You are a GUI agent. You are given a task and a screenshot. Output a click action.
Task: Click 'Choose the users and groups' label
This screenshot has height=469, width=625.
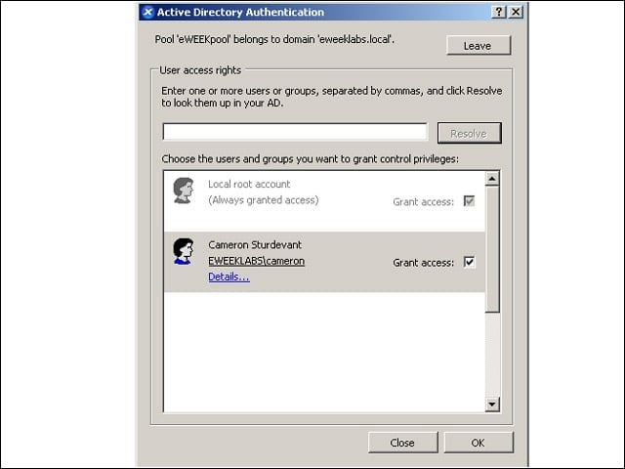311,159
